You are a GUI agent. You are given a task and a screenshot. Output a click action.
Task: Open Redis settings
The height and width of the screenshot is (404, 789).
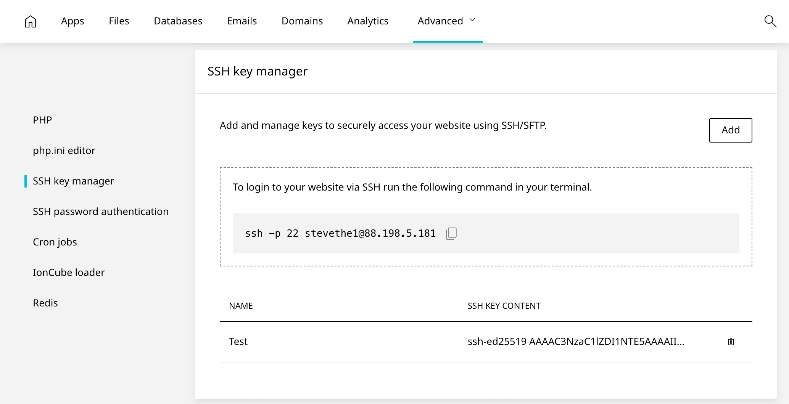(x=45, y=303)
